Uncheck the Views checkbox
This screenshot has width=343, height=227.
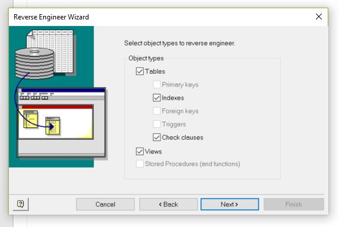pos(140,152)
